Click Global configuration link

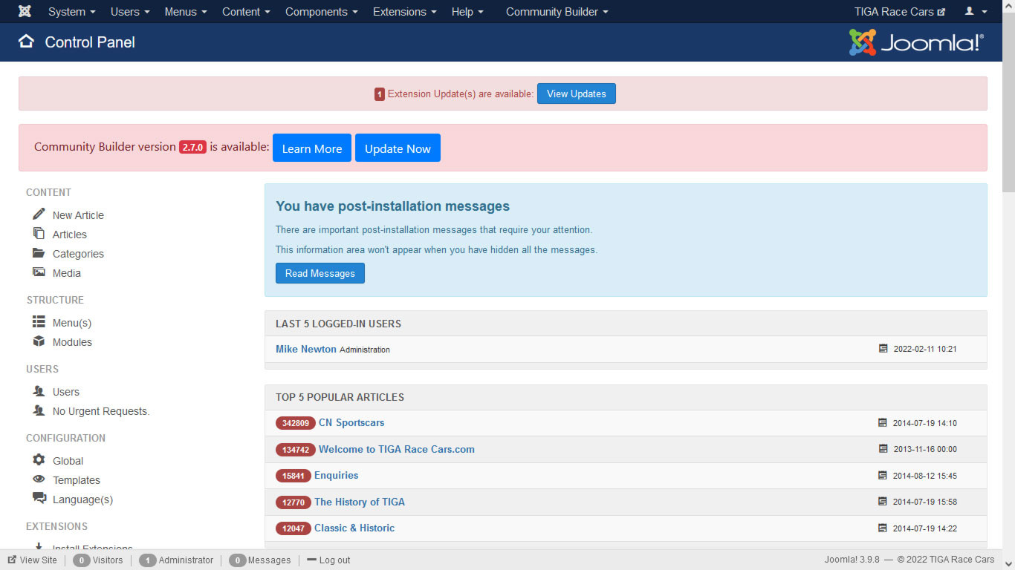tap(68, 461)
